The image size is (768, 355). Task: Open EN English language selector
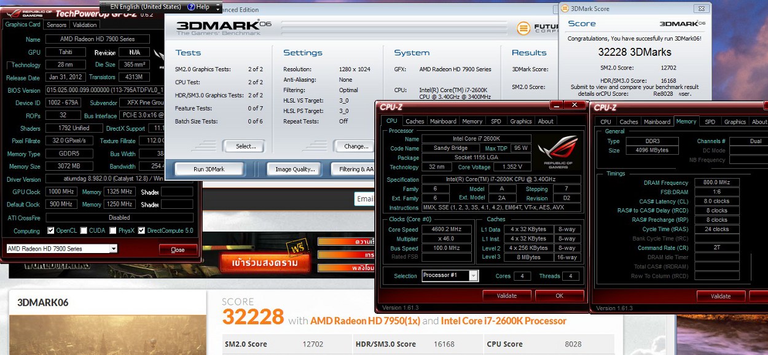tap(144, 7)
